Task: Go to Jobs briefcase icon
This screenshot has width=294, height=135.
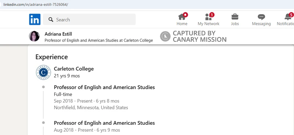Action: [x=235, y=17]
